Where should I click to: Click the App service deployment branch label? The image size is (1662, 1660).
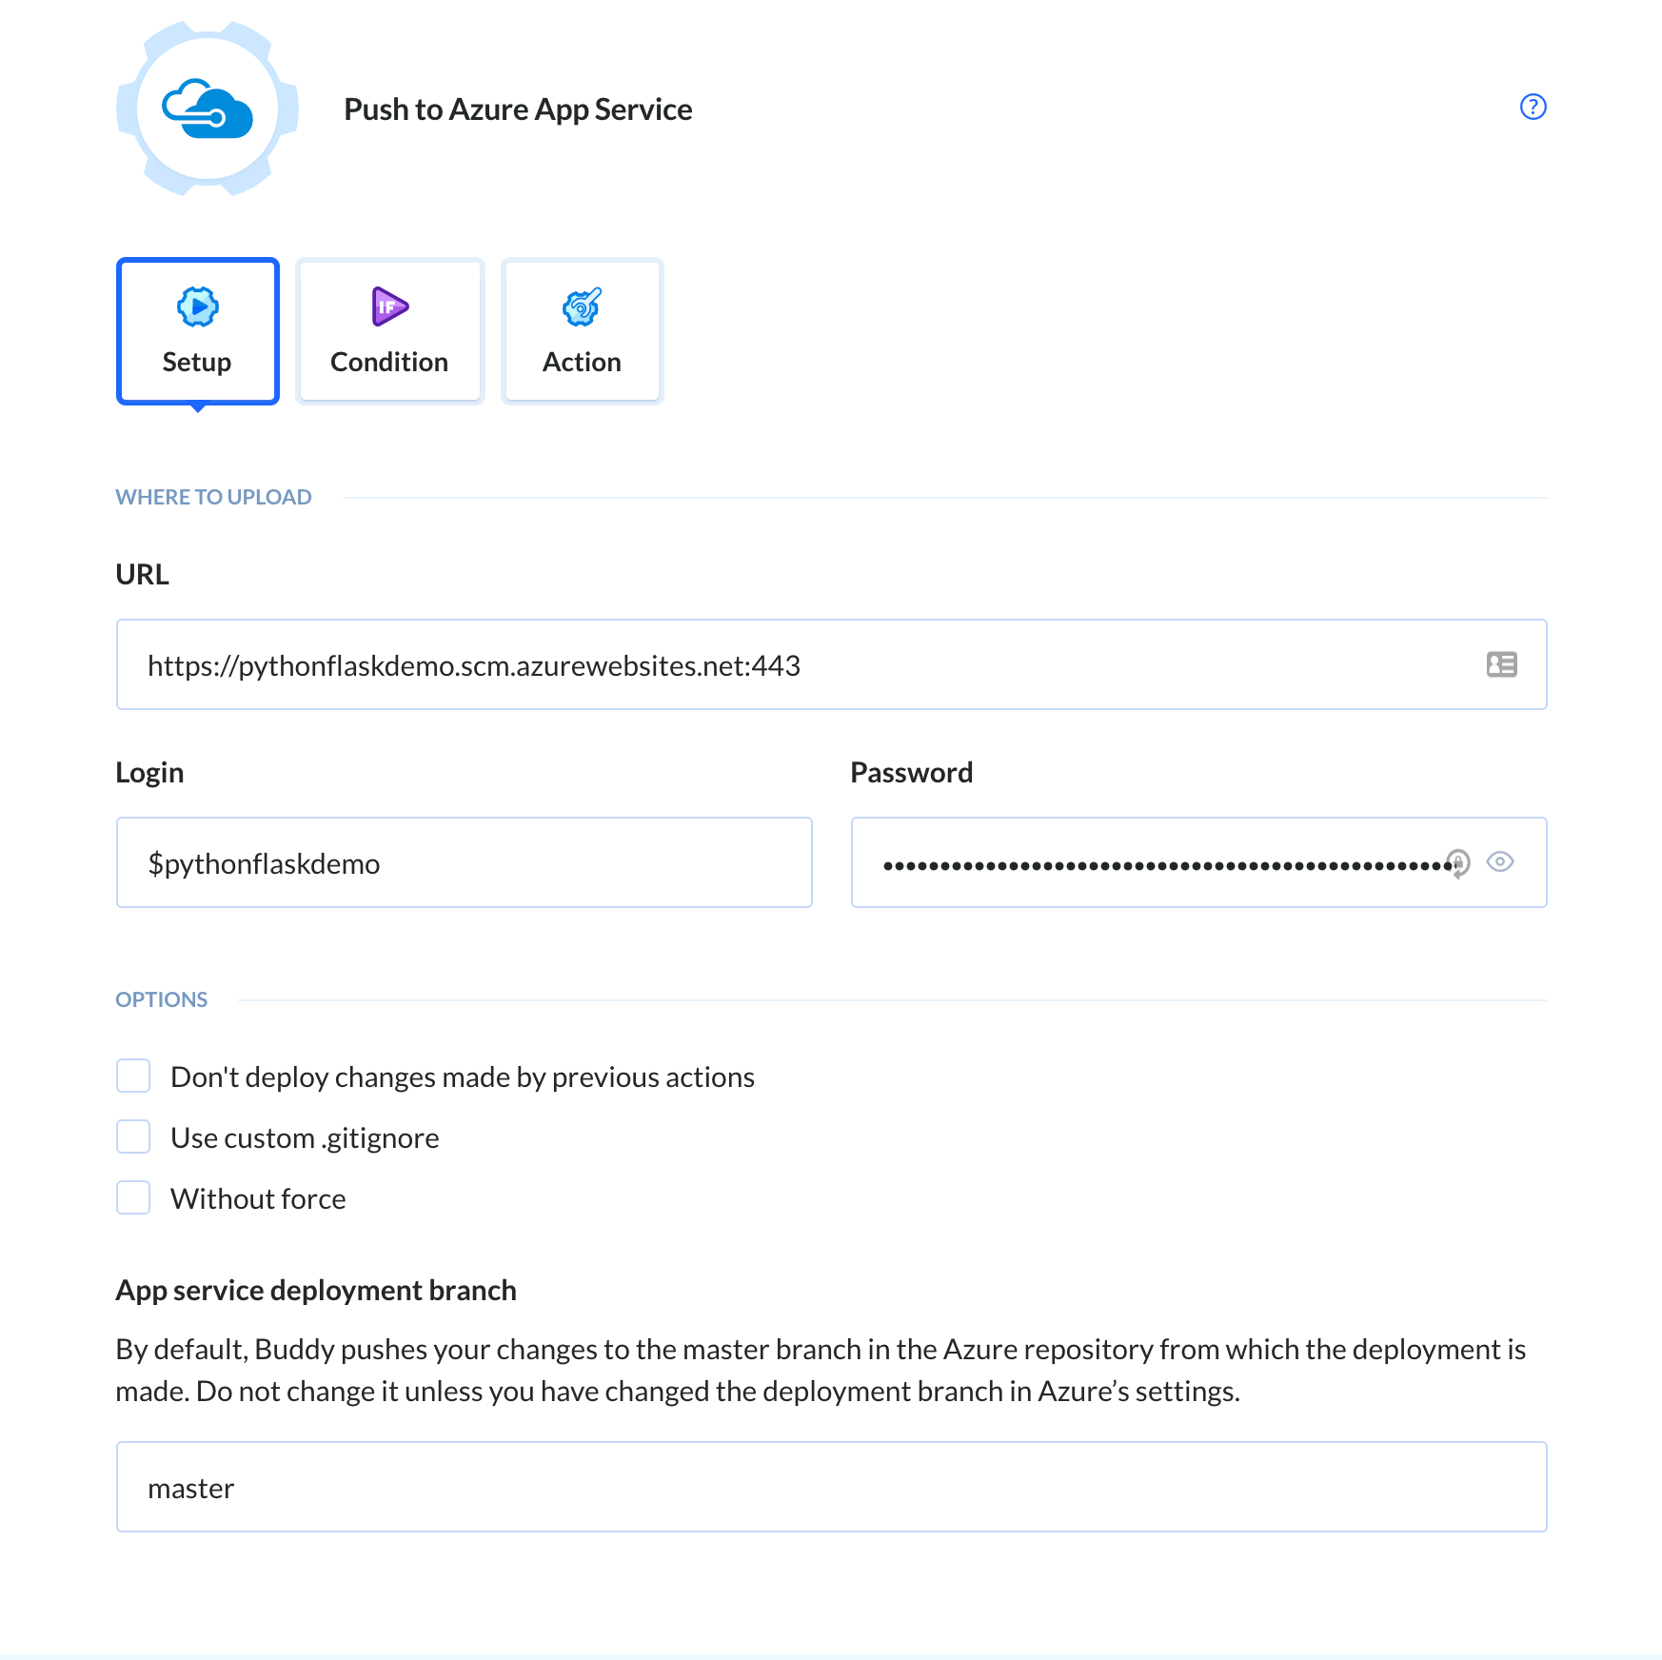(x=316, y=1291)
